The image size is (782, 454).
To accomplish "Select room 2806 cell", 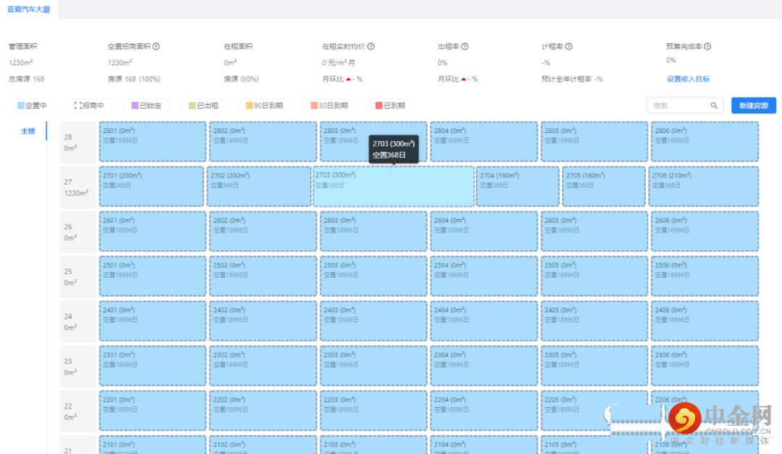I will point(705,142).
